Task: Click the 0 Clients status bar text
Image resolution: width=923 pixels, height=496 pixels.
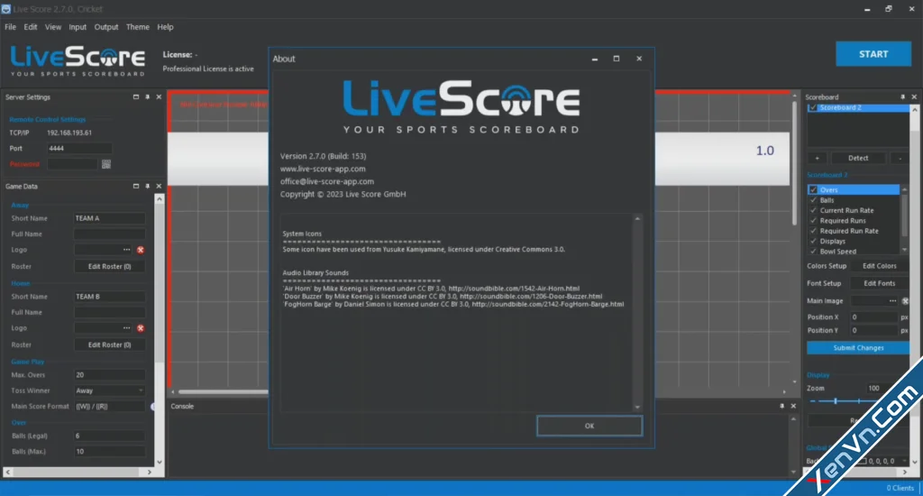Action: click(x=900, y=488)
